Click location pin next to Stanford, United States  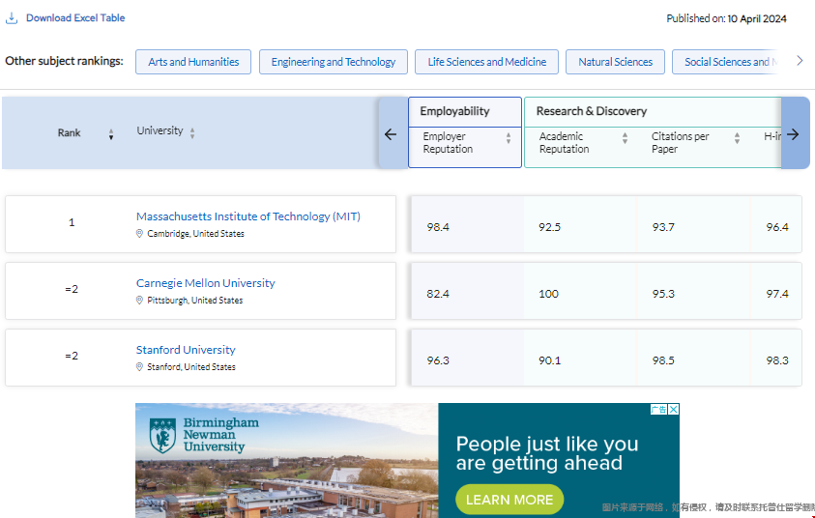(x=139, y=367)
